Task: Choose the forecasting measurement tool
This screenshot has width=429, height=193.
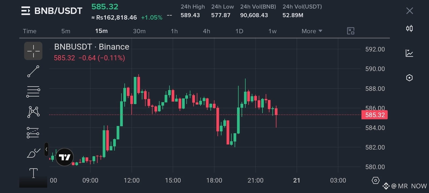Action: pos(33,133)
